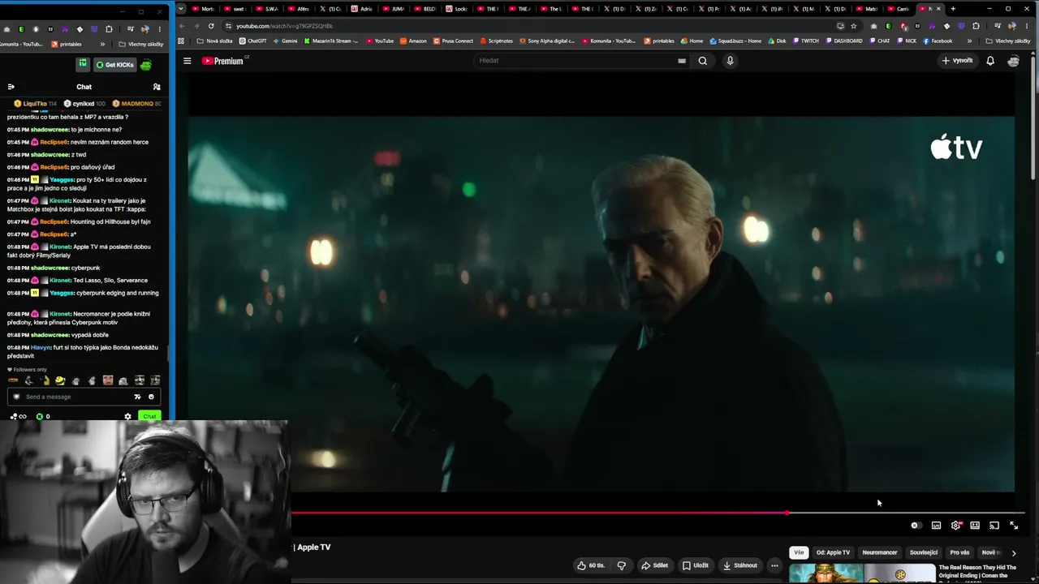Select the Neuromancer filter chip
The image size is (1039, 584).
(x=880, y=552)
